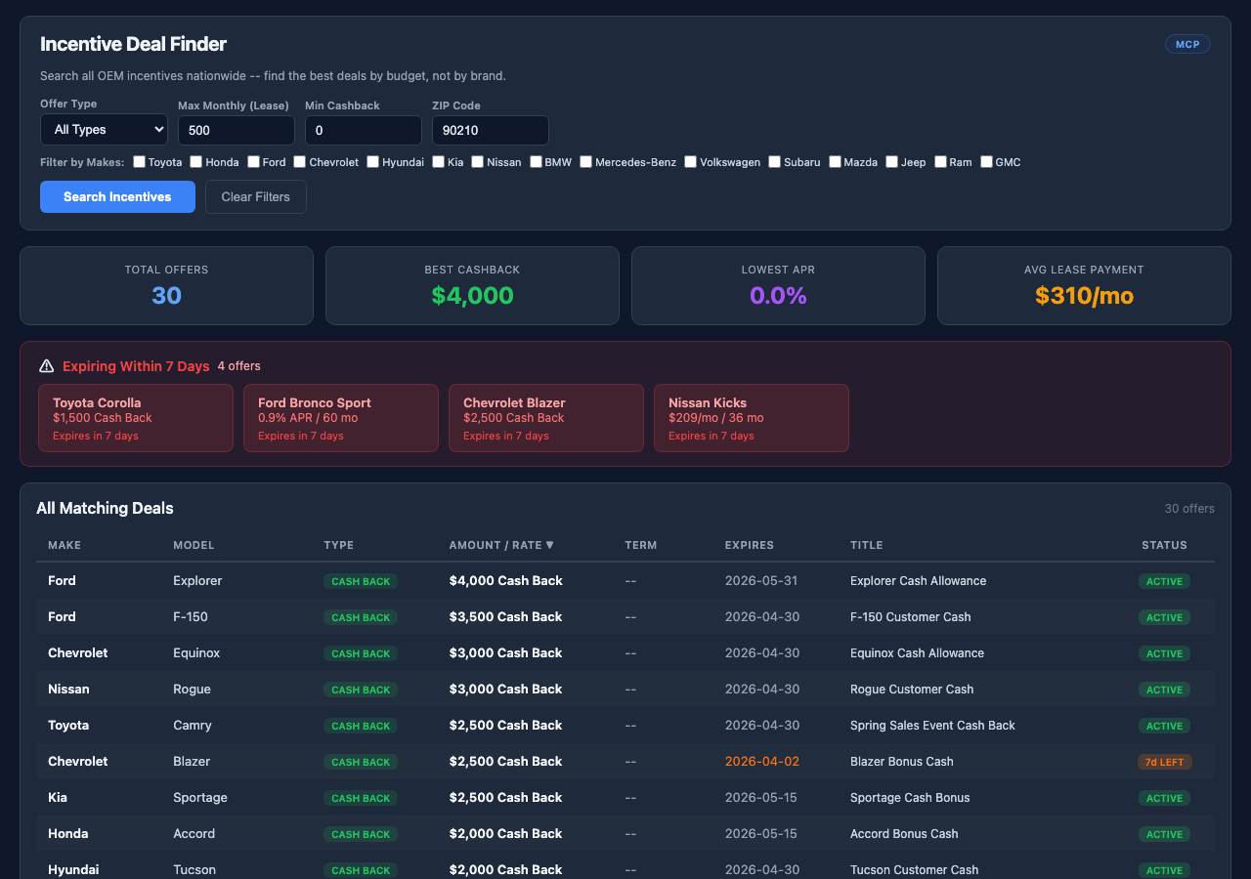Image resolution: width=1251 pixels, height=879 pixels.
Task: Click the ACTIVE badge on the Toyota Camry row
Action: [x=1163, y=726]
